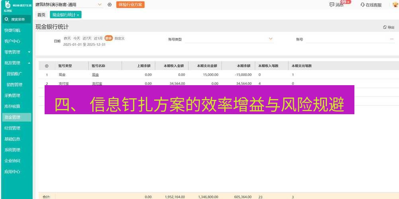Select date filter 今天
This screenshot has width=399, height=199.
pos(76,39)
